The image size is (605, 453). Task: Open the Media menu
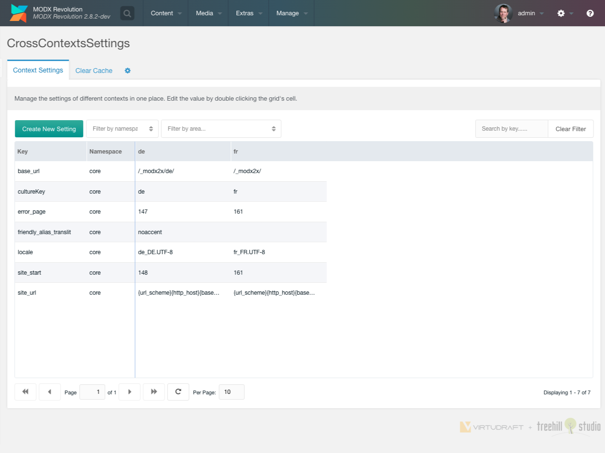tap(208, 13)
